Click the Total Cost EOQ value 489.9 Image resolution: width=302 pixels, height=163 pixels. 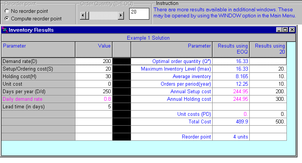pyautogui.click(x=231, y=121)
